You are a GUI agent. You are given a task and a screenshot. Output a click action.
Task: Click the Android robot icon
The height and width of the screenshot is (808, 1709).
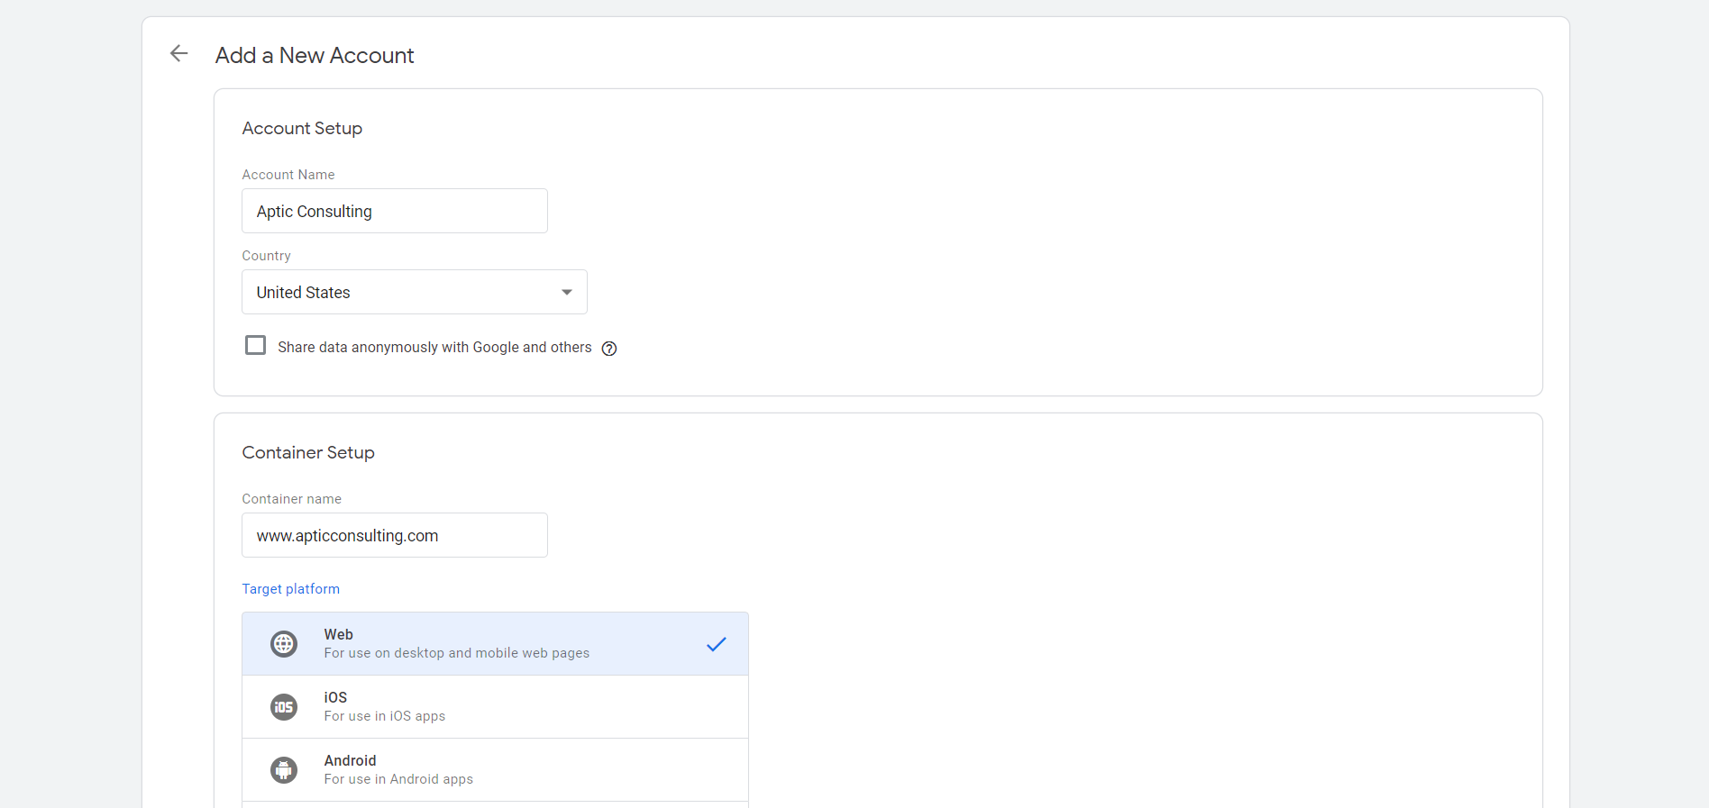tap(284, 770)
